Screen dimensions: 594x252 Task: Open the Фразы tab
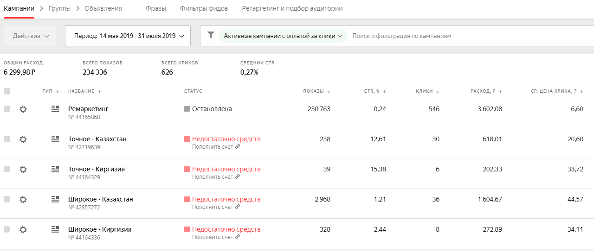155,8
